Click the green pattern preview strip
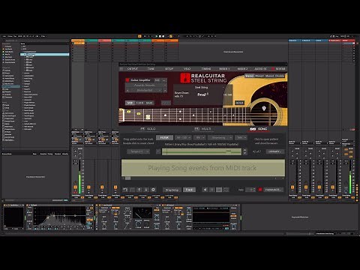 pos(202,151)
